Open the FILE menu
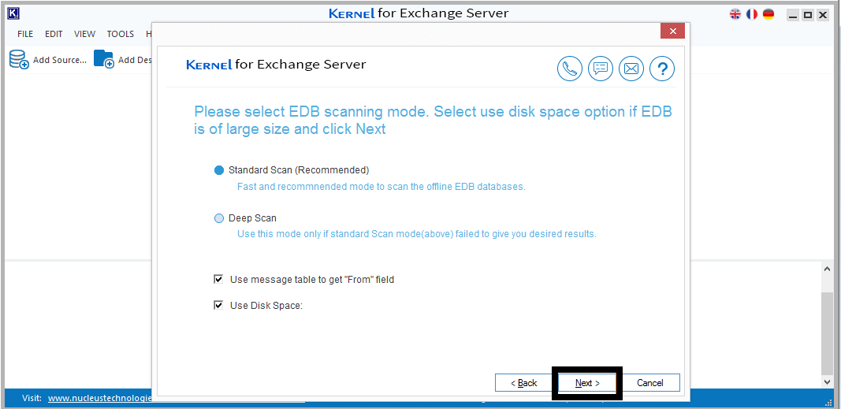841x409 pixels. tap(25, 34)
